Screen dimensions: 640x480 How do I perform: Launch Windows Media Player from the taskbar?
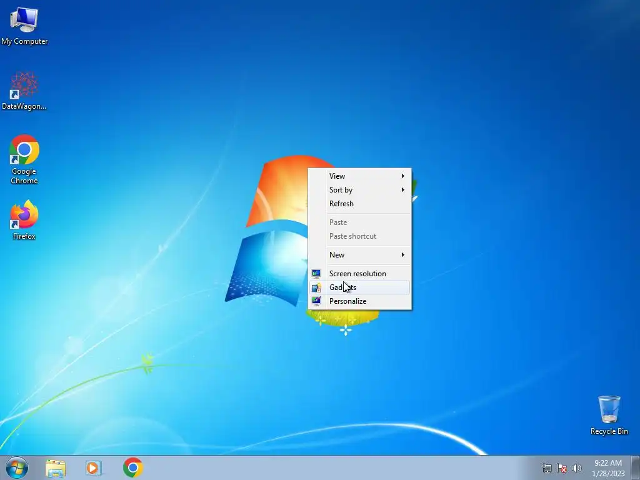(x=94, y=467)
